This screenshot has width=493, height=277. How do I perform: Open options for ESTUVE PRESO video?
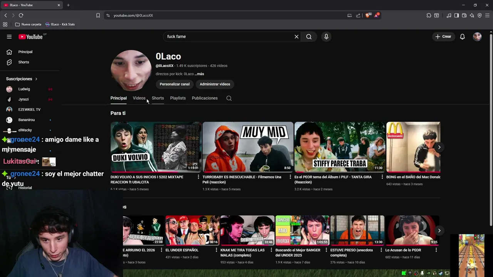381,250
